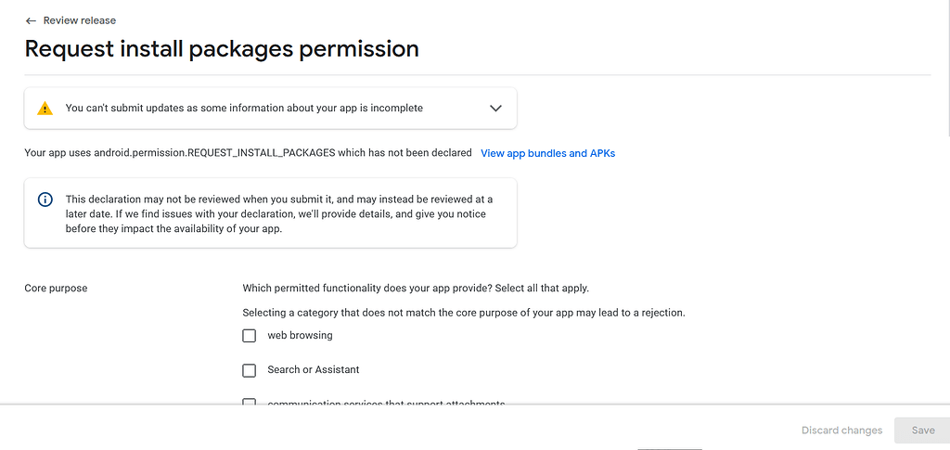The width and height of the screenshot is (950, 450).
Task: Open View app bundles and APKs link
Action: 547,153
